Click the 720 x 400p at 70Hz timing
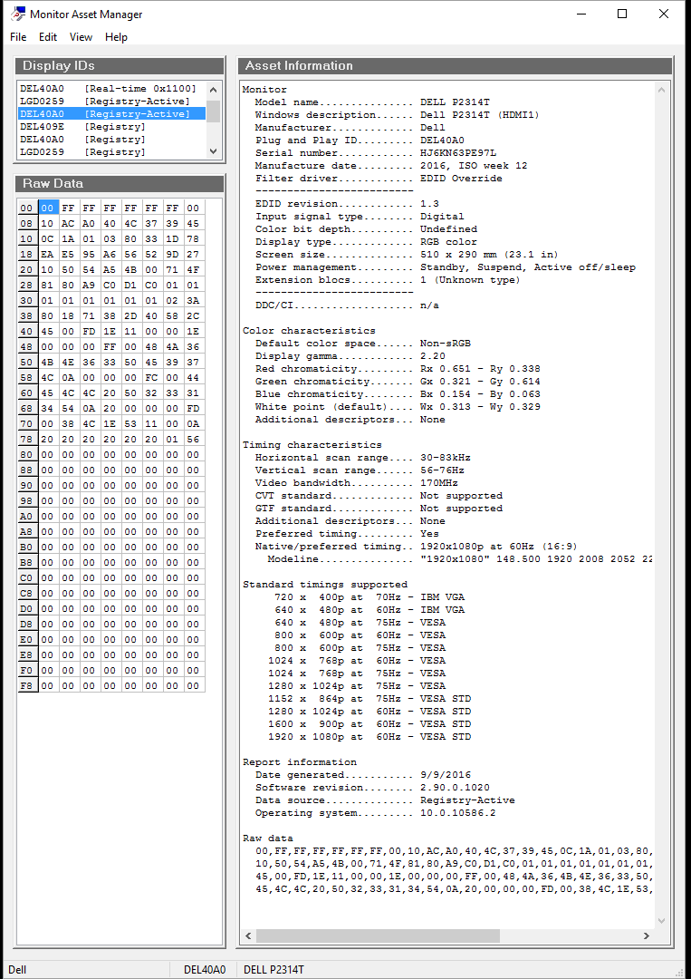 [x=369, y=596]
